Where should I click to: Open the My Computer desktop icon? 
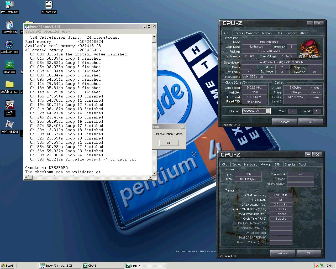(x=9, y=7)
